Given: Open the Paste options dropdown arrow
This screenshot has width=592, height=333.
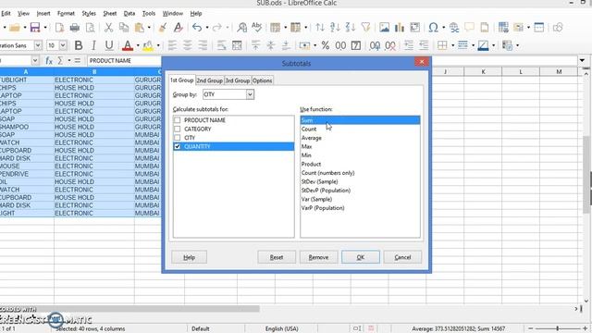Looking at the screenshot, I should (149, 28).
